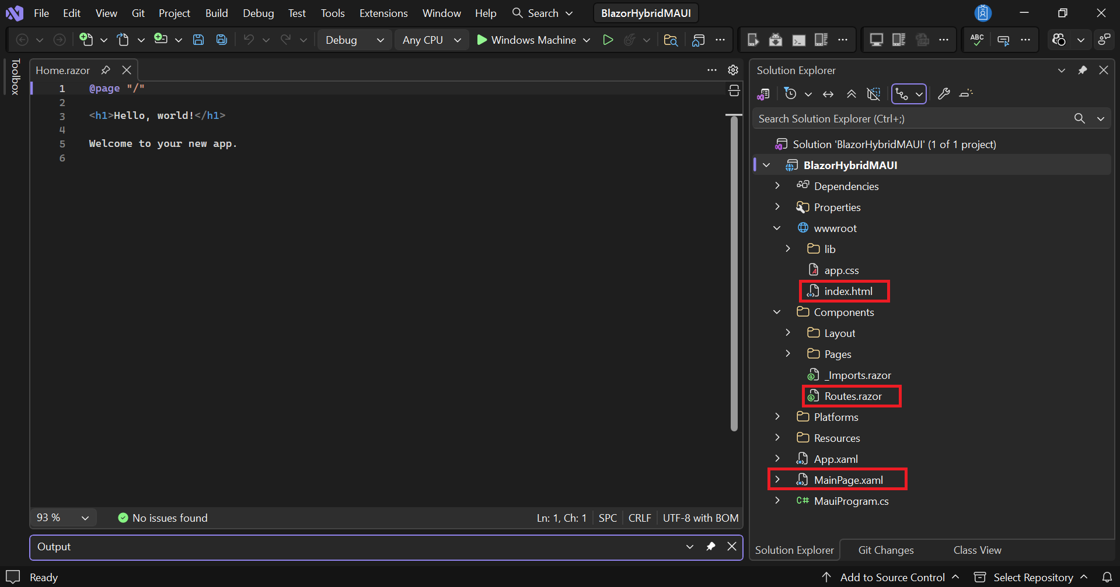Toggle the editor split window button
1120x587 pixels.
coord(734,90)
